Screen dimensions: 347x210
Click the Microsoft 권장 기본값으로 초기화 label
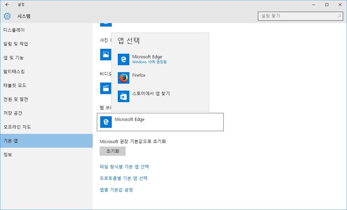[x=133, y=141]
